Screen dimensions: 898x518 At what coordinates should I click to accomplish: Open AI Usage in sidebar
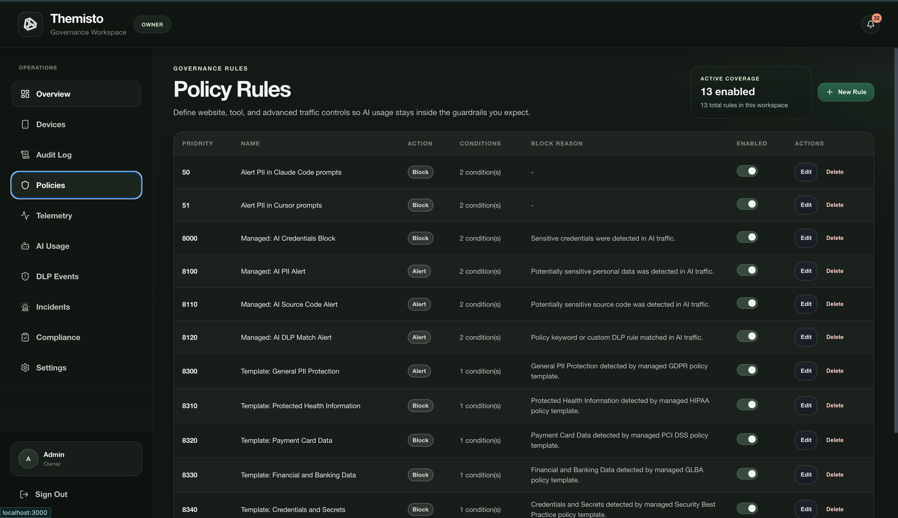pos(76,246)
